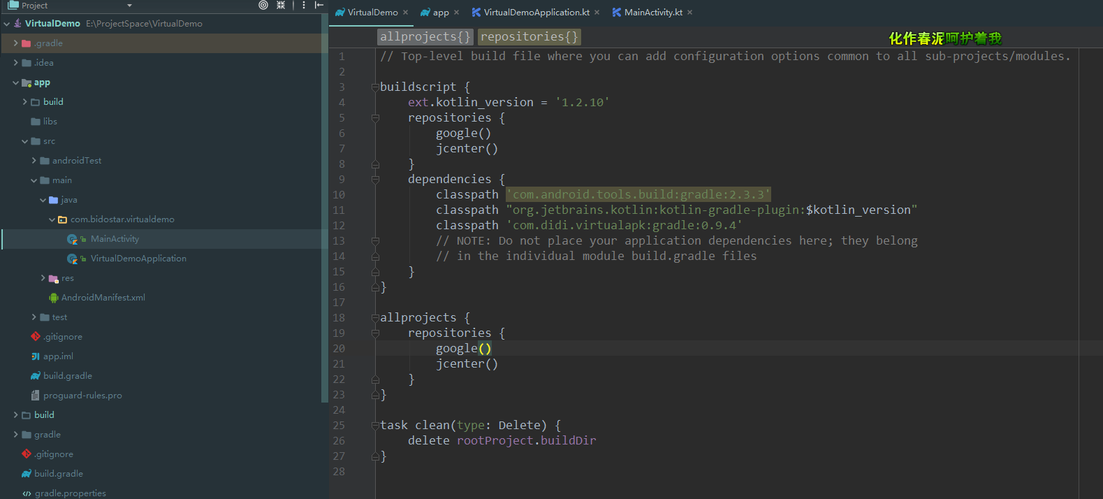
Task: Fold the buildscript block in gutter
Action: click(x=375, y=87)
